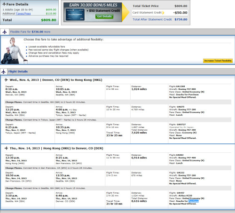Click the 6:25 p.m. Tokyo departure time

pos(12,127)
